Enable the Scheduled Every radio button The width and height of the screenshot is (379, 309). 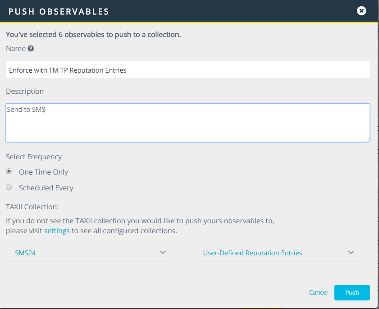tap(9, 187)
